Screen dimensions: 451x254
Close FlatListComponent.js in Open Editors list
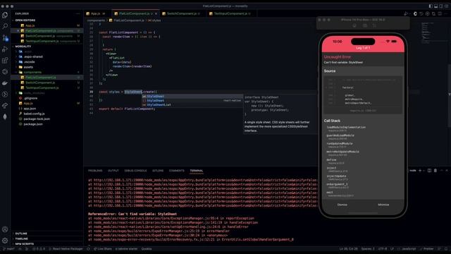point(18,30)
